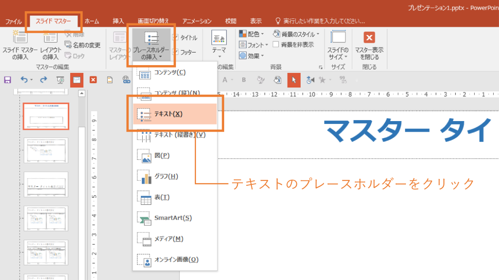
Task: Select the Slide Master (スライドマスター) tab
Action: pyautogui.click(x=54, y=21)
